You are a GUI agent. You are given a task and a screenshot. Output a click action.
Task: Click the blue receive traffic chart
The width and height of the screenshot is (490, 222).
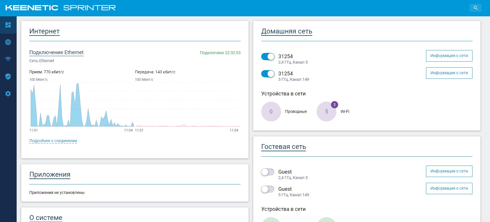pyautogui.click(x=82, y=105)
